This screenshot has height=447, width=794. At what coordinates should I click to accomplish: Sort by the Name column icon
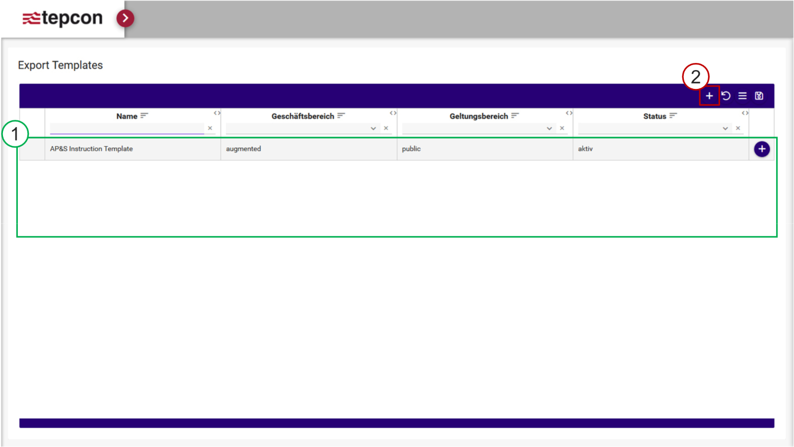click(144, 116)
